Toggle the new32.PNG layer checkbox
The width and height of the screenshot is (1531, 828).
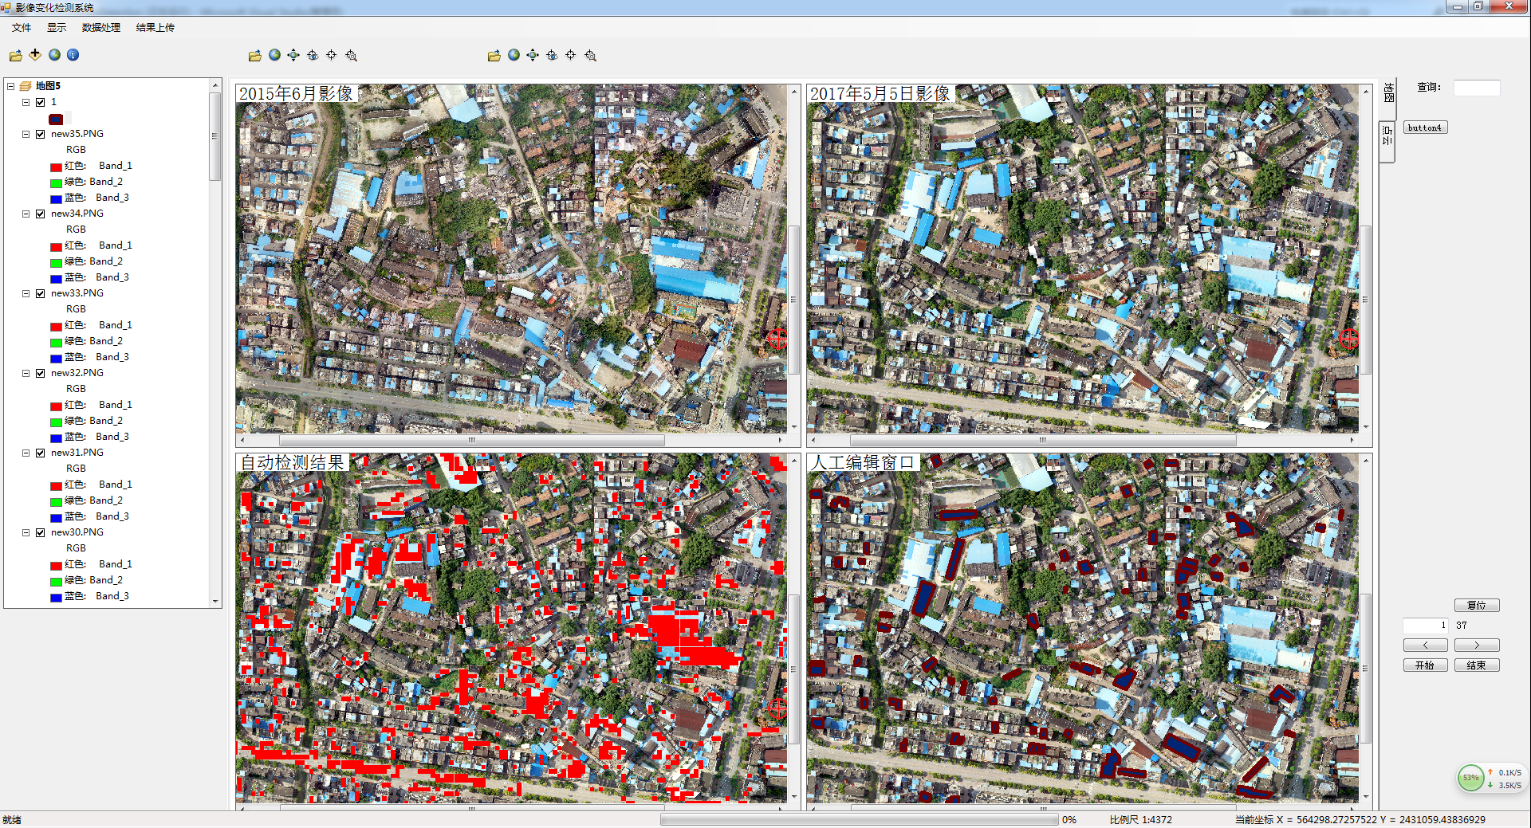tap(41, 373)
